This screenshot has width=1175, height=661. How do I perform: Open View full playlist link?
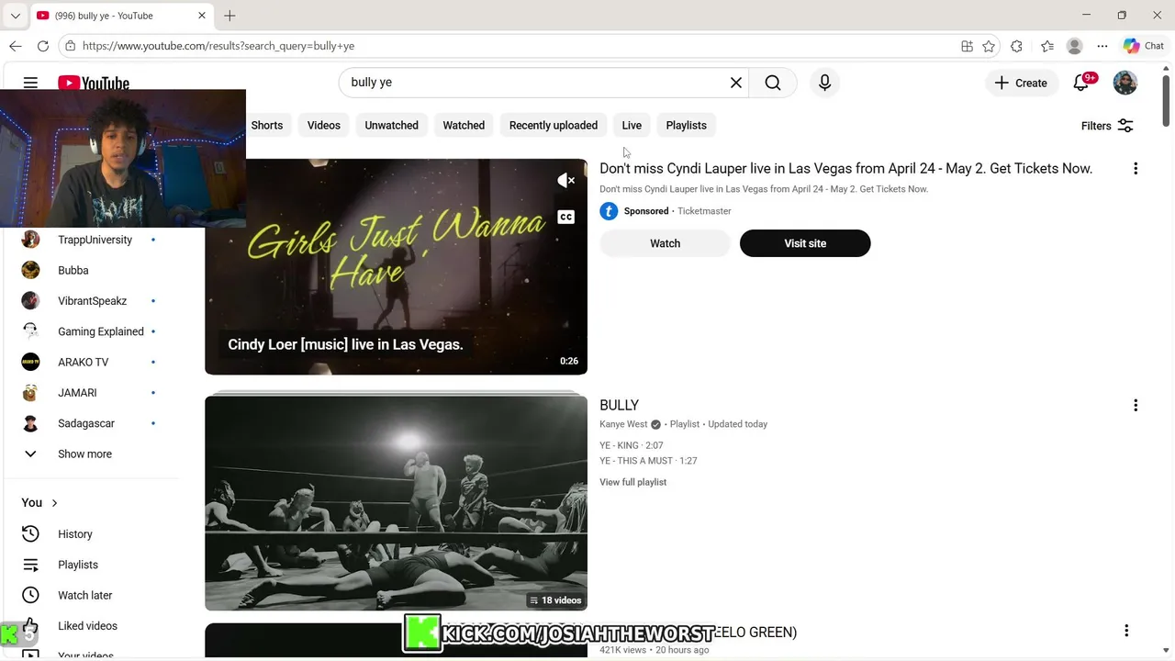coord(633,482)
